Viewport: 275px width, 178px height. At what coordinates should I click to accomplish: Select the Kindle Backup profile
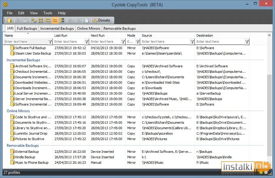(x=25, y=157)
